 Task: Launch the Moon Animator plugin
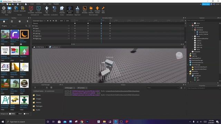pyautogui.click(x=85, y=10)
